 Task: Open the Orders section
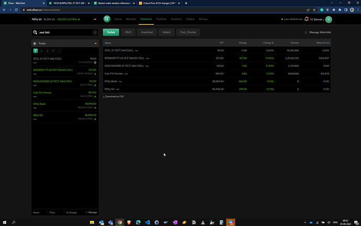pyautogui.click(x=190, y=19)
